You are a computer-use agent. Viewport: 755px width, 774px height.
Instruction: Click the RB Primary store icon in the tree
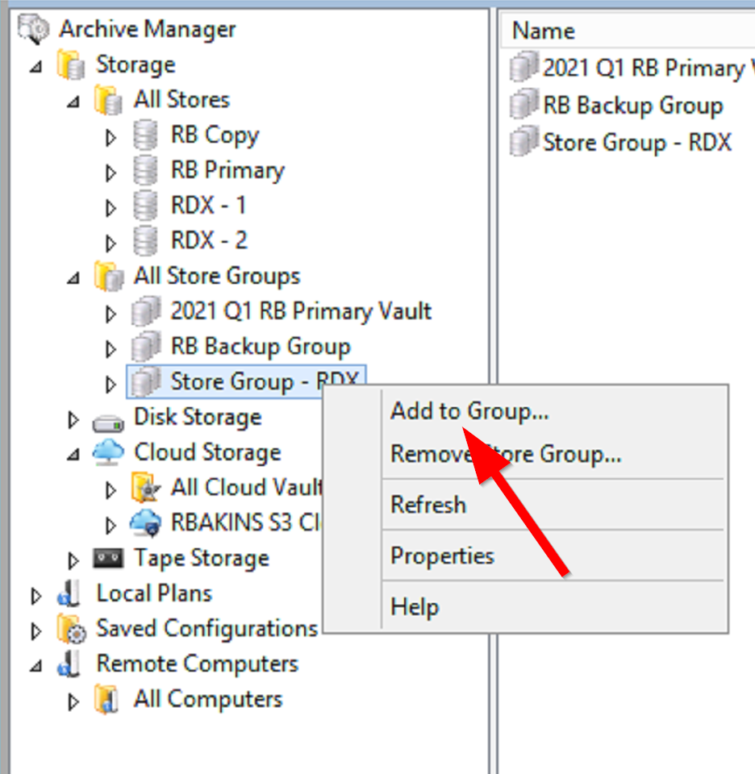tap(146, 170)
